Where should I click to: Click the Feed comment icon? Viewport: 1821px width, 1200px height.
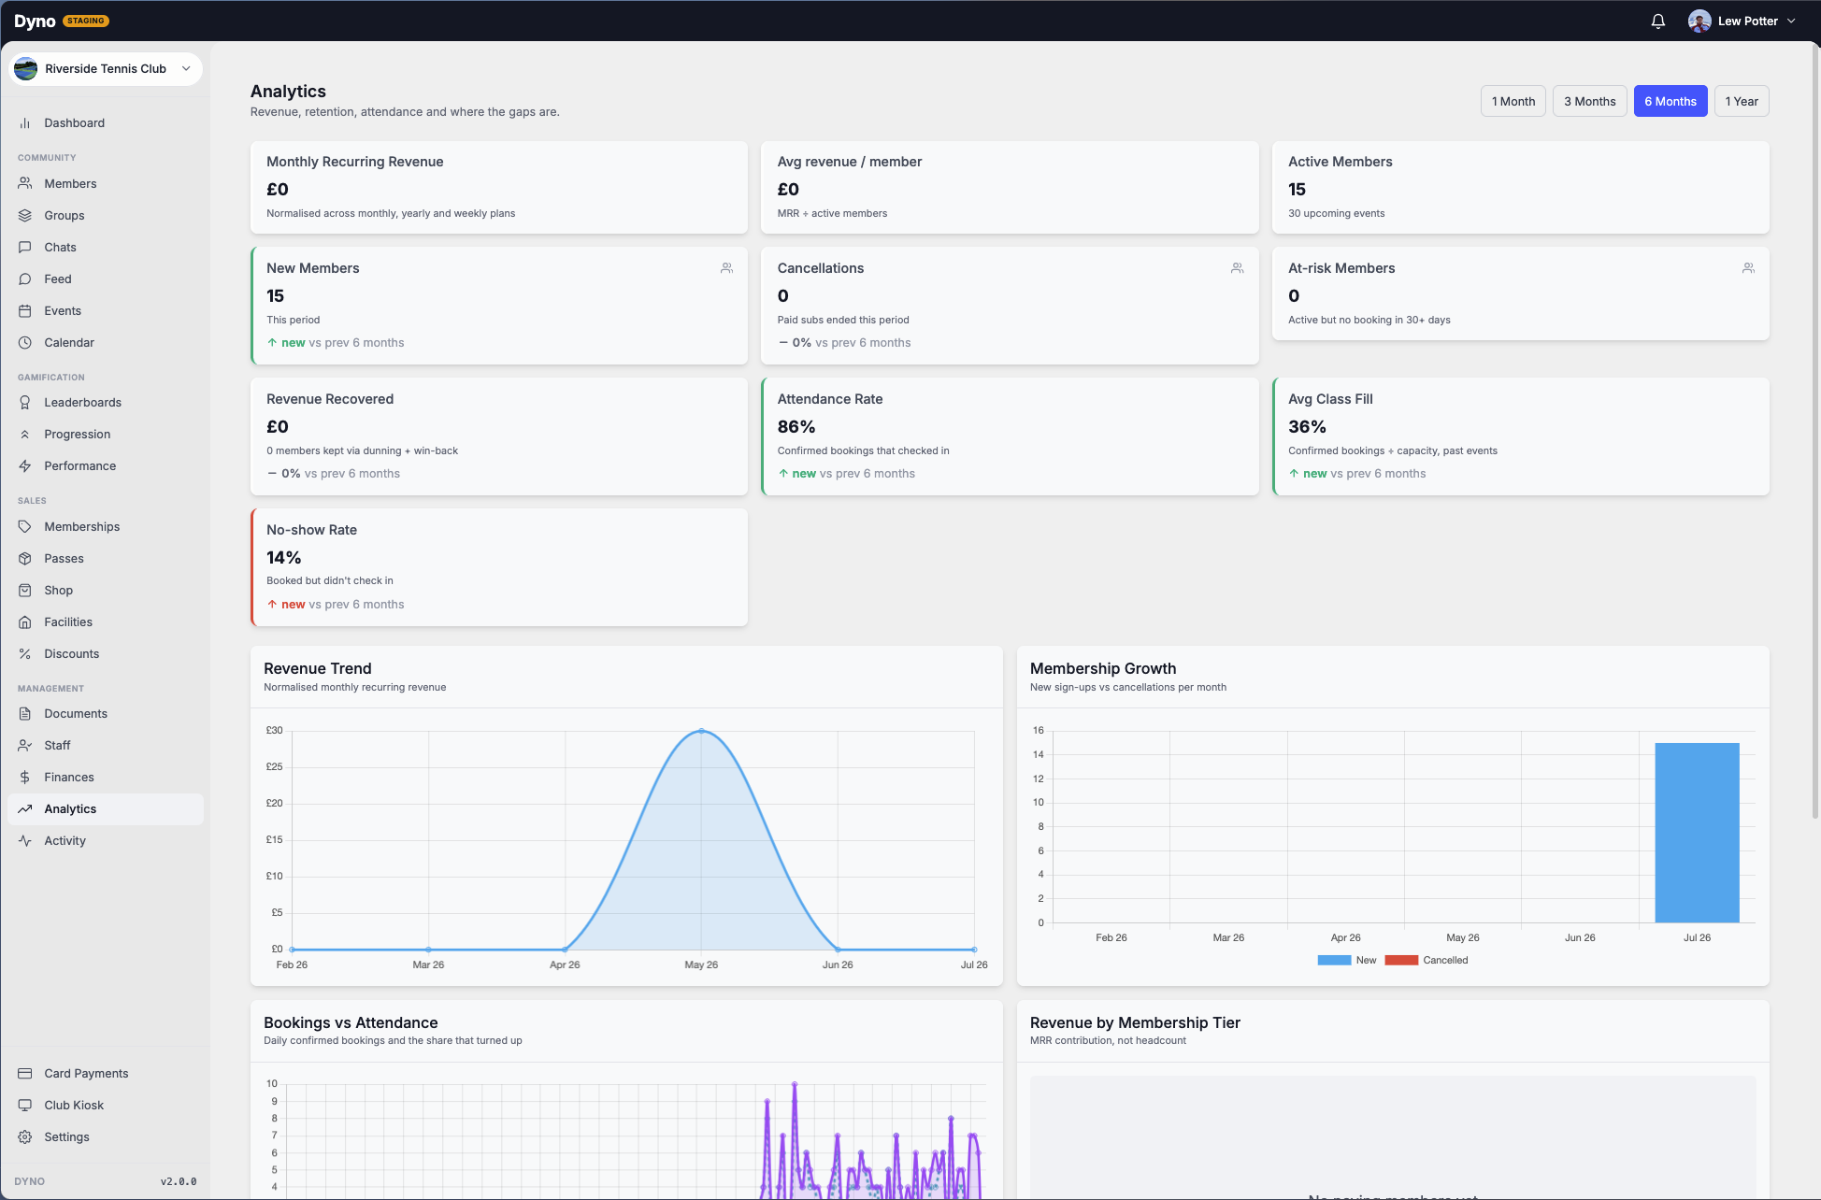tap(25, 279)
